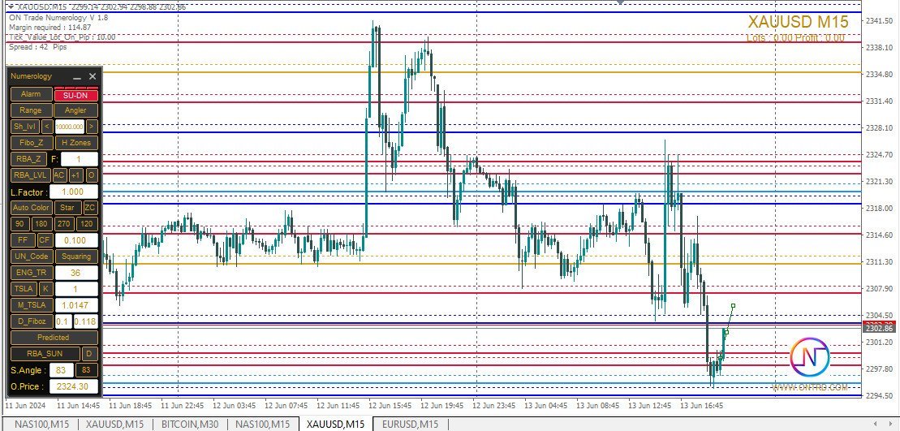Minimize the Numerology panel
This screenshot has height=431, width=900.
pos(77,76)
